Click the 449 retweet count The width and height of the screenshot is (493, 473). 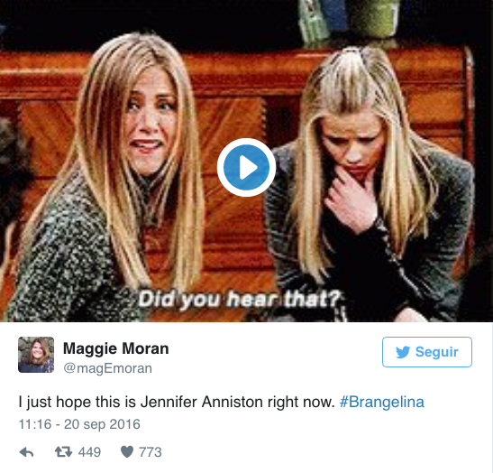tap(89, 452)
